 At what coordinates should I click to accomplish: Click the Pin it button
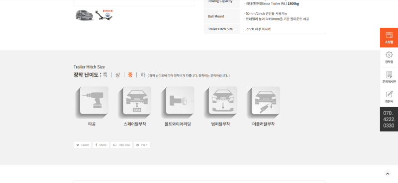tap(142, 145)
